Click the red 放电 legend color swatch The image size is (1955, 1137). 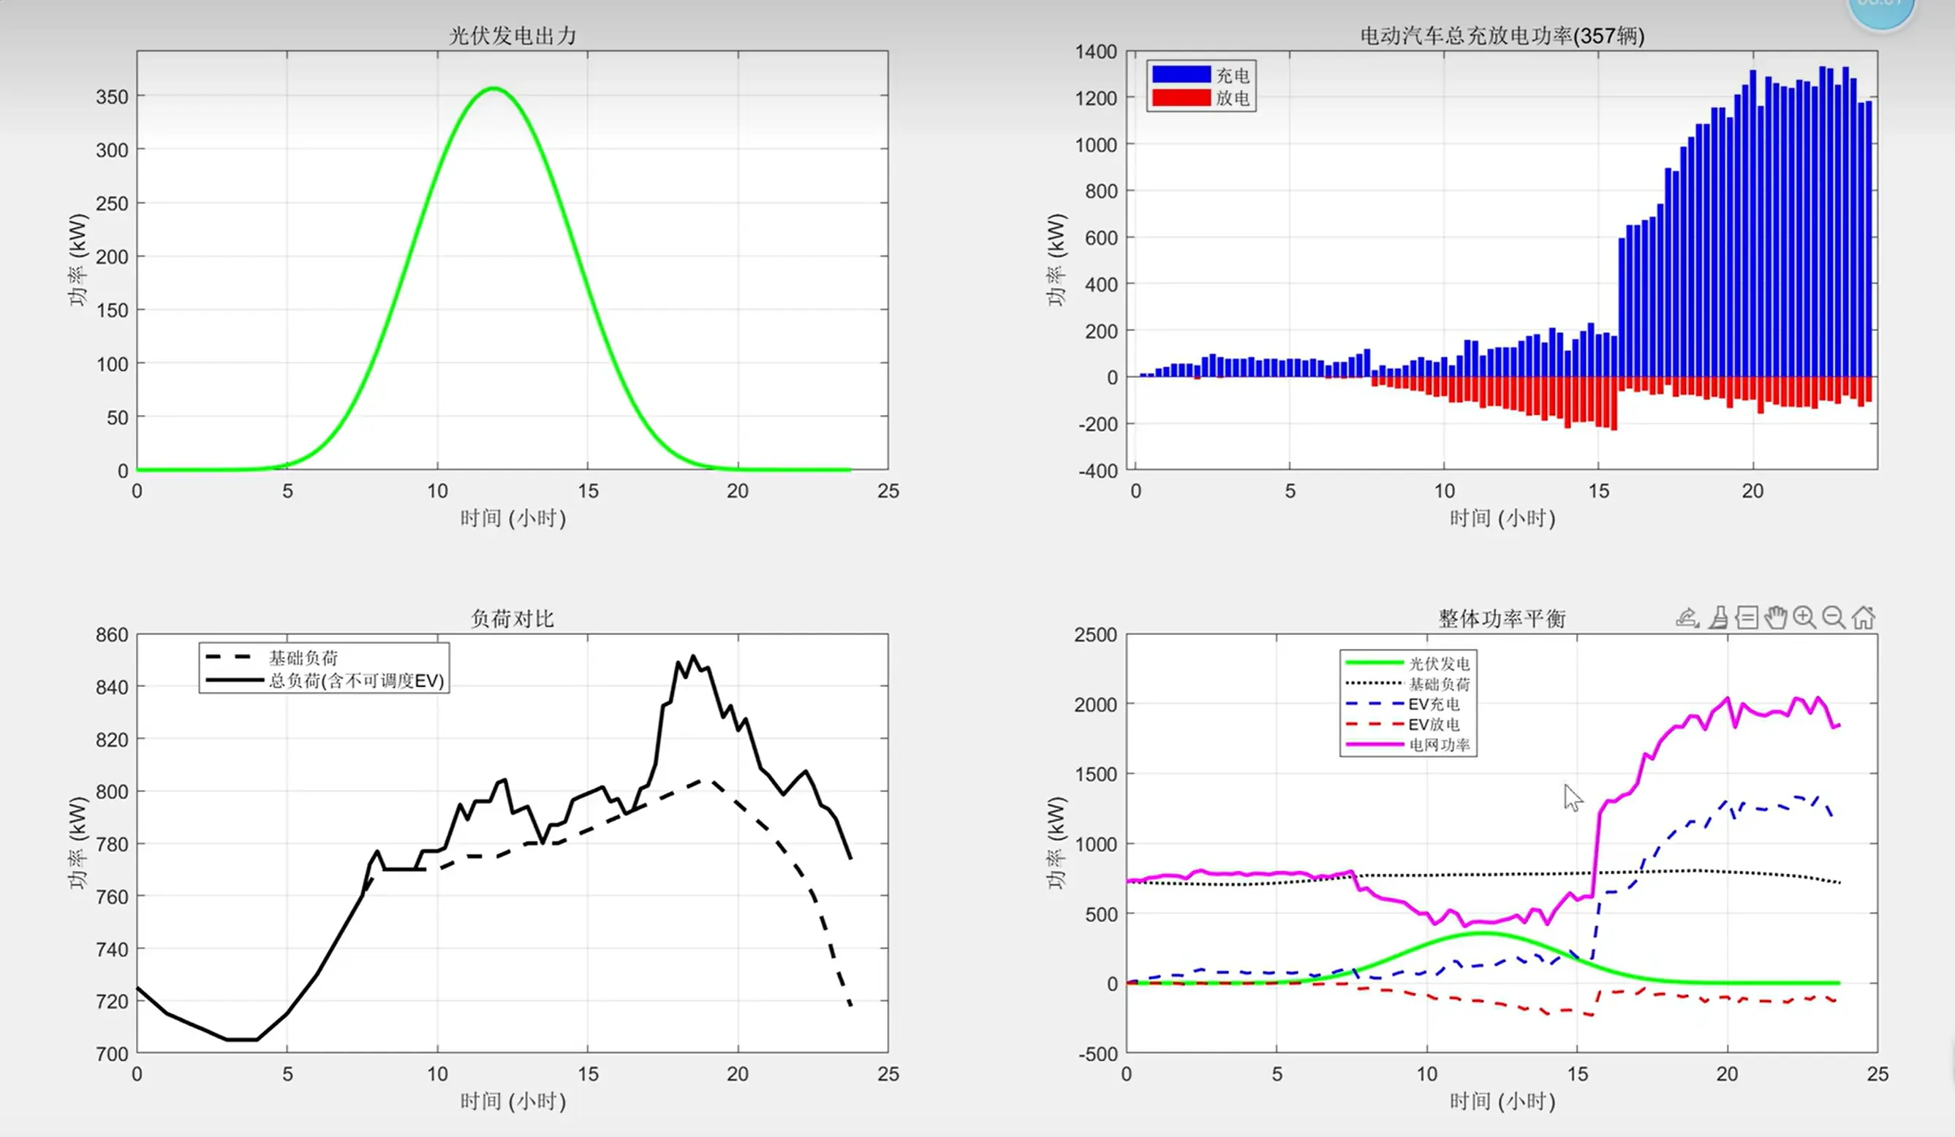click(x=1181, y=98)
